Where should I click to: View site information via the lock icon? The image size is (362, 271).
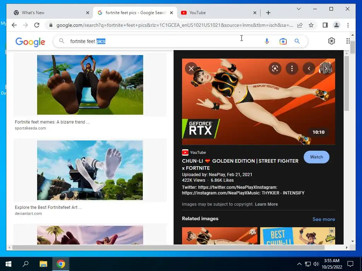tap(51, 25)
